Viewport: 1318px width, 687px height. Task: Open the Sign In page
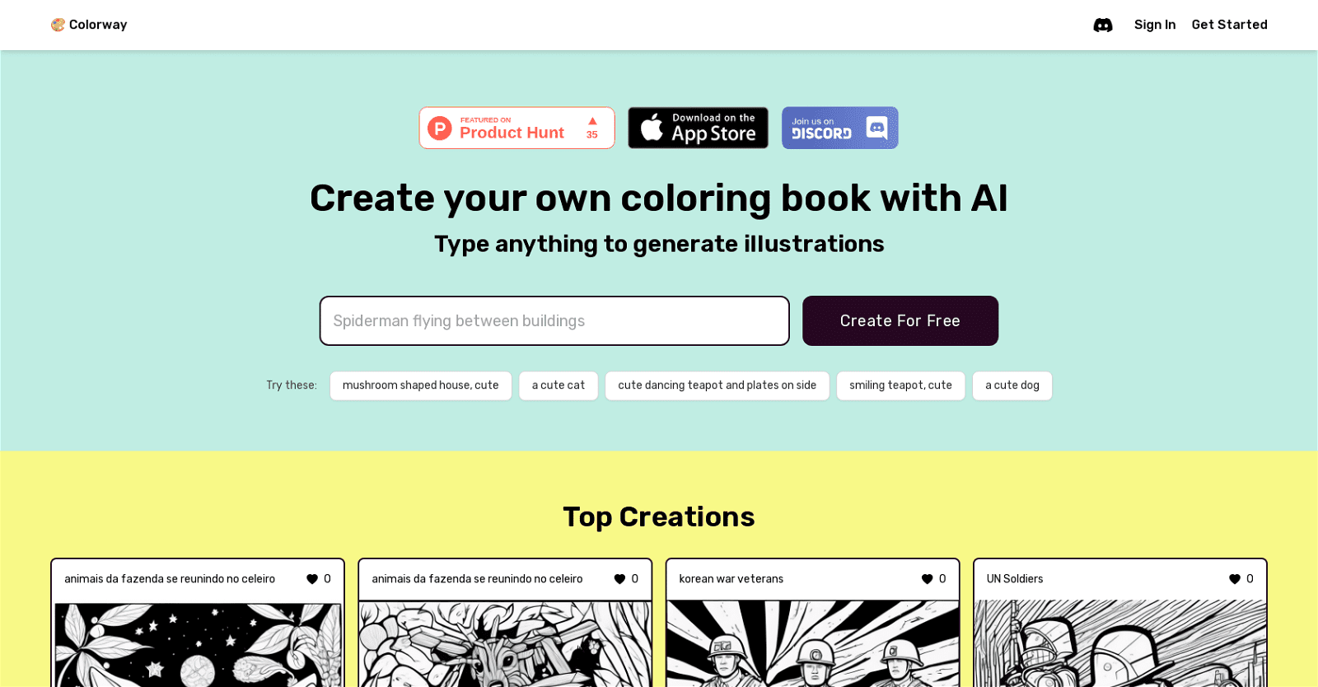coord(1154,25)
